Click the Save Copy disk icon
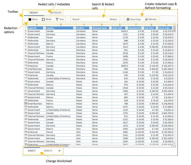The image size is (191, 165). pos(128,19)
